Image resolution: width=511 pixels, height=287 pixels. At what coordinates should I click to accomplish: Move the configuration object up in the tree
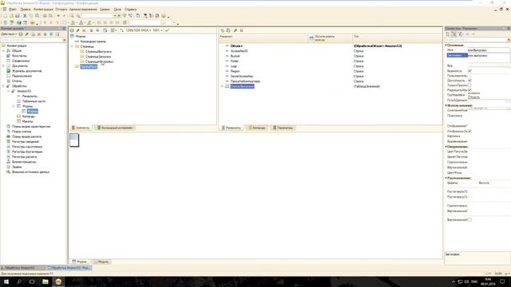46,33
